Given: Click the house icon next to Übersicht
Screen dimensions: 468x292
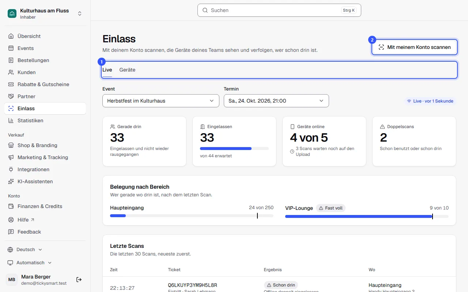Looking at the screenshot, I should 11,36.
